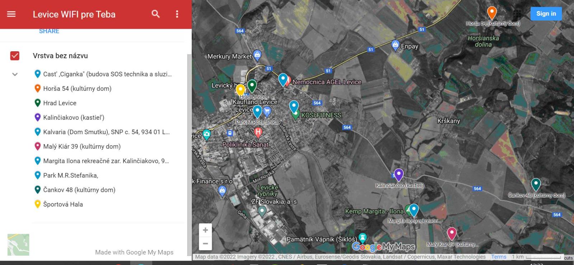Select Kalvaria (Dom Smutku) list entry
The height and width of the screenshot is (265, 574).
(x=102, y=132)
